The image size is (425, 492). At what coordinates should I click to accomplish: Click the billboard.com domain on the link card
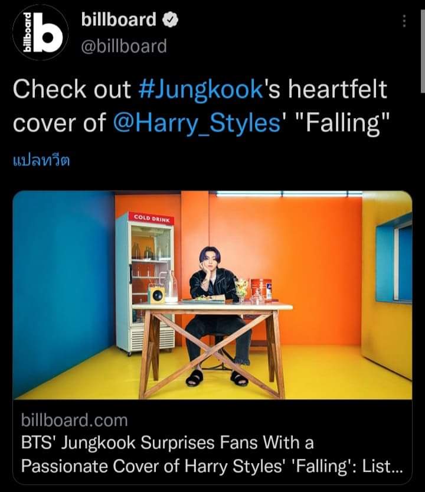(74, 420)
